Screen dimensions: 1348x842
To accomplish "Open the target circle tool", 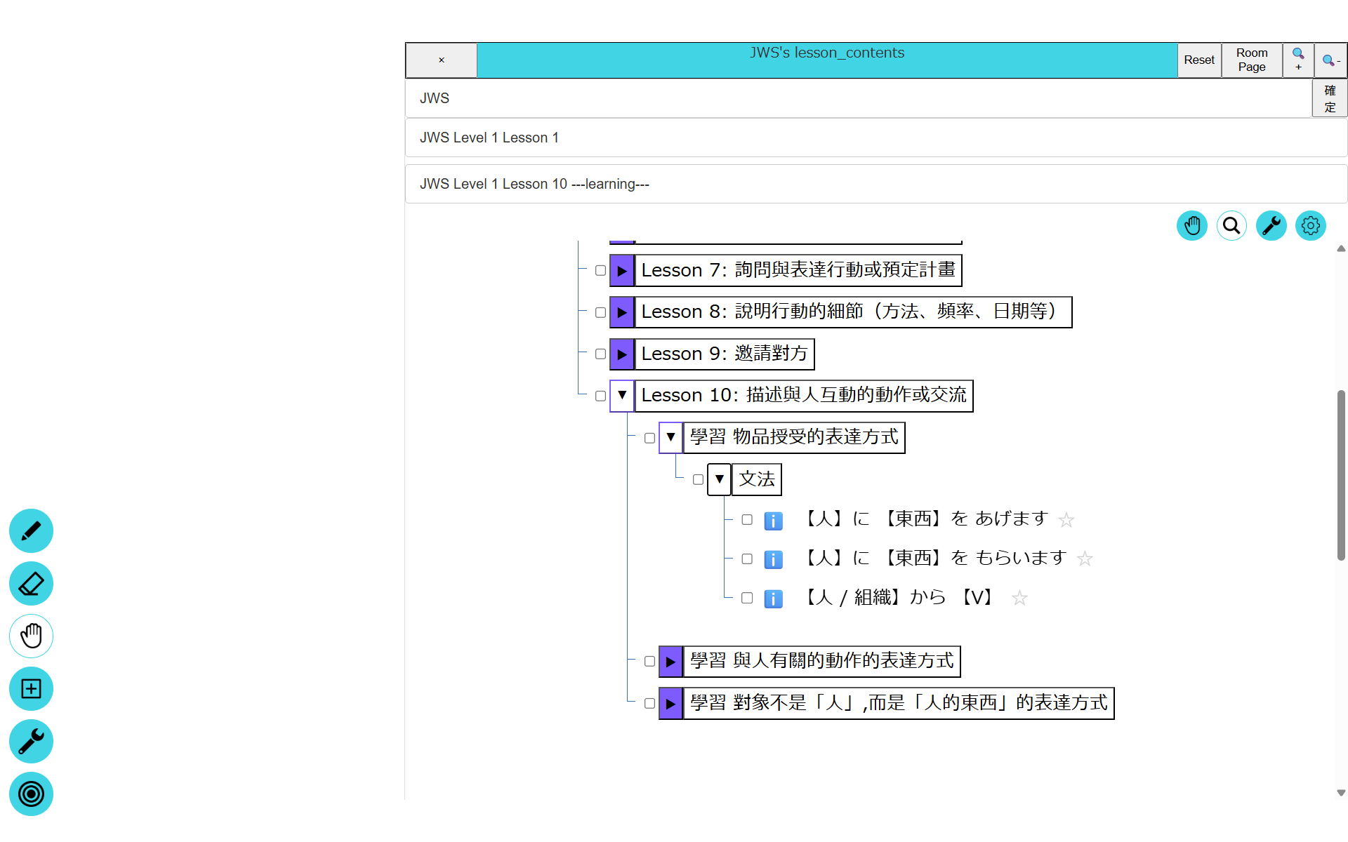I will pyautogui.click(x=31, y=794).
